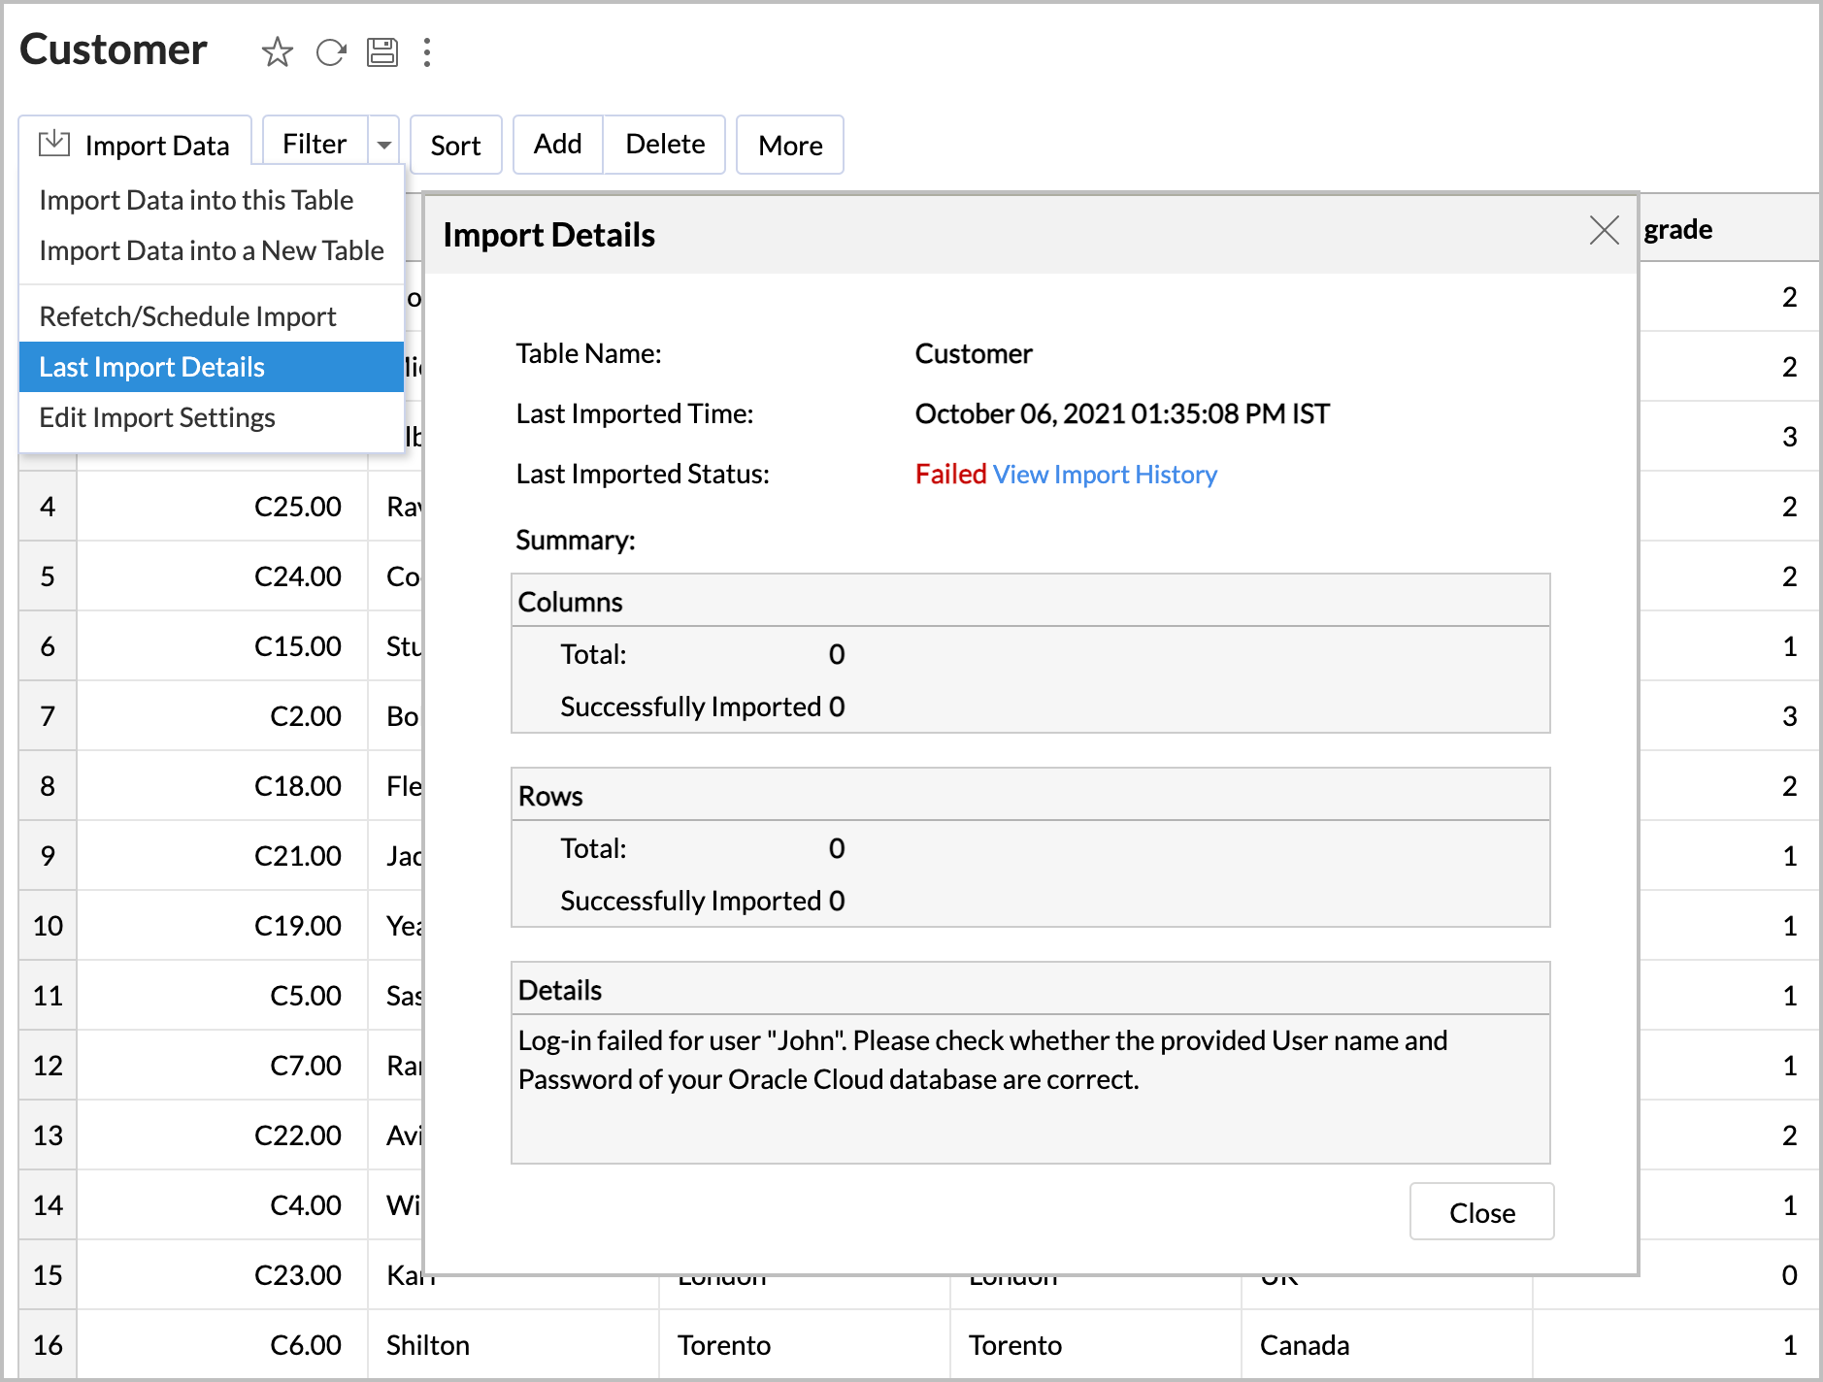The image size is (1823, 1382).
Task: Expand the Filter dropdown arrow
Action: click(383, 144)
